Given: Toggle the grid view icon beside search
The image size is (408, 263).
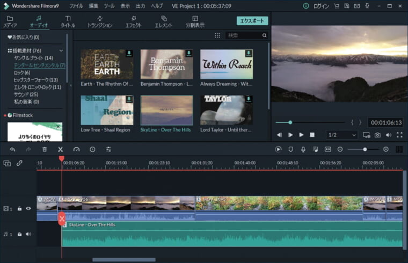Looking at the screenshot, I should point(217,35).
